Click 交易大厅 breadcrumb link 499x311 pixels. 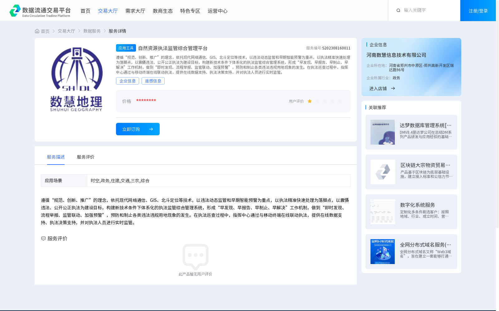pos(66,31)
